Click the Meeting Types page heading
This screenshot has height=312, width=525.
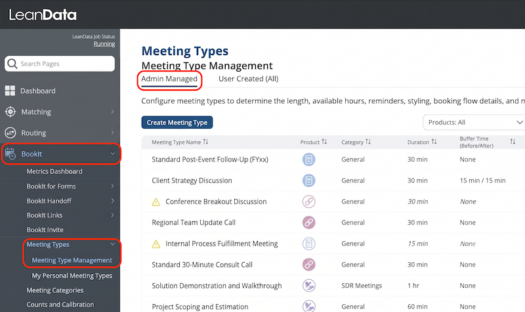pos(185,51)
